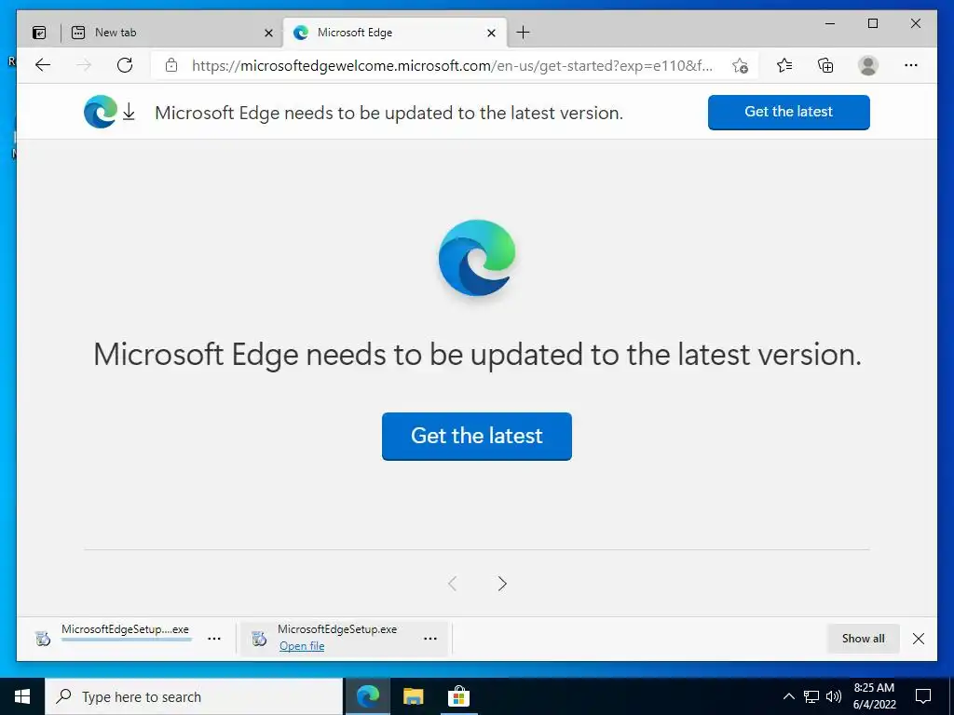Show all downloads
Screen dimensions: 954x715
click(863, 639)
